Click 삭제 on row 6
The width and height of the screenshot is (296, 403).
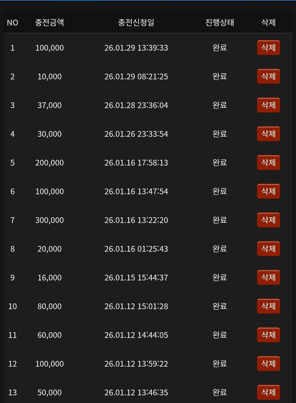point(268,191)
